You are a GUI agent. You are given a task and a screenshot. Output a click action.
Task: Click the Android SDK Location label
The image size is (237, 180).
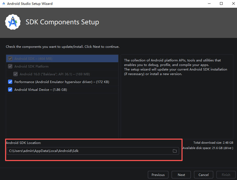(x=23, y=143)
